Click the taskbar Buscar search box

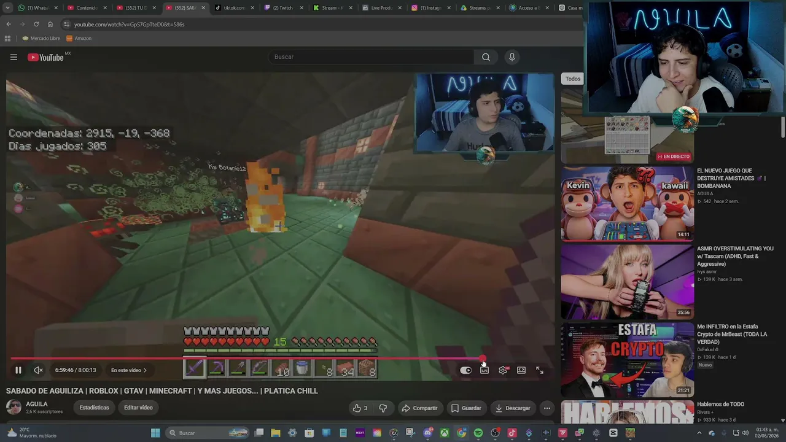(x=209, y=433)
